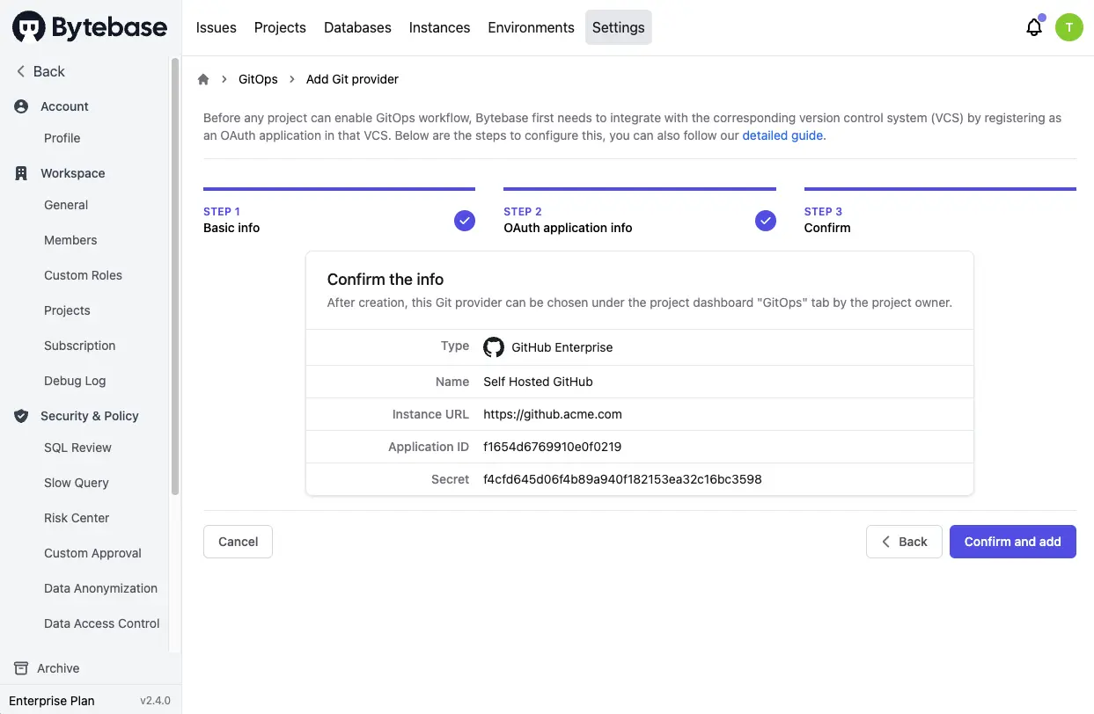1094x714 pixels.
Task: Go to previous step with the bottom Back button
Action: point(904,542)
